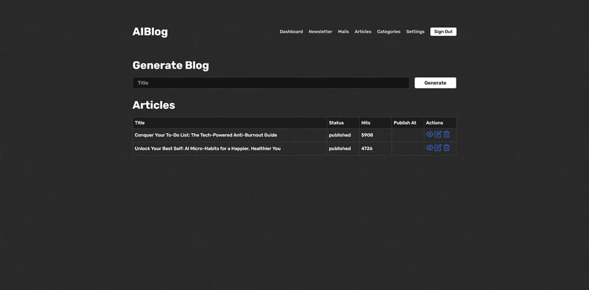Select Articles in the navigation
Screen dimensions: 589x290
pos(363,32)
